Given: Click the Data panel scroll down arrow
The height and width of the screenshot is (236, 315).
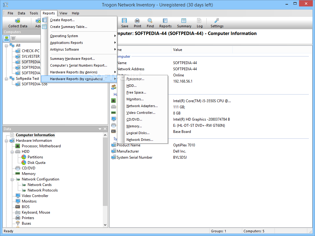Looking at the screenshot, I should point(105,225).
